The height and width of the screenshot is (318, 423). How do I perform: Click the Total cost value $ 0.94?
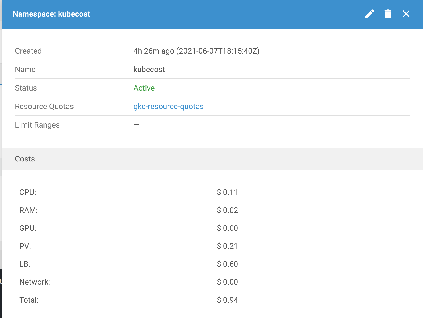[227, 300]
